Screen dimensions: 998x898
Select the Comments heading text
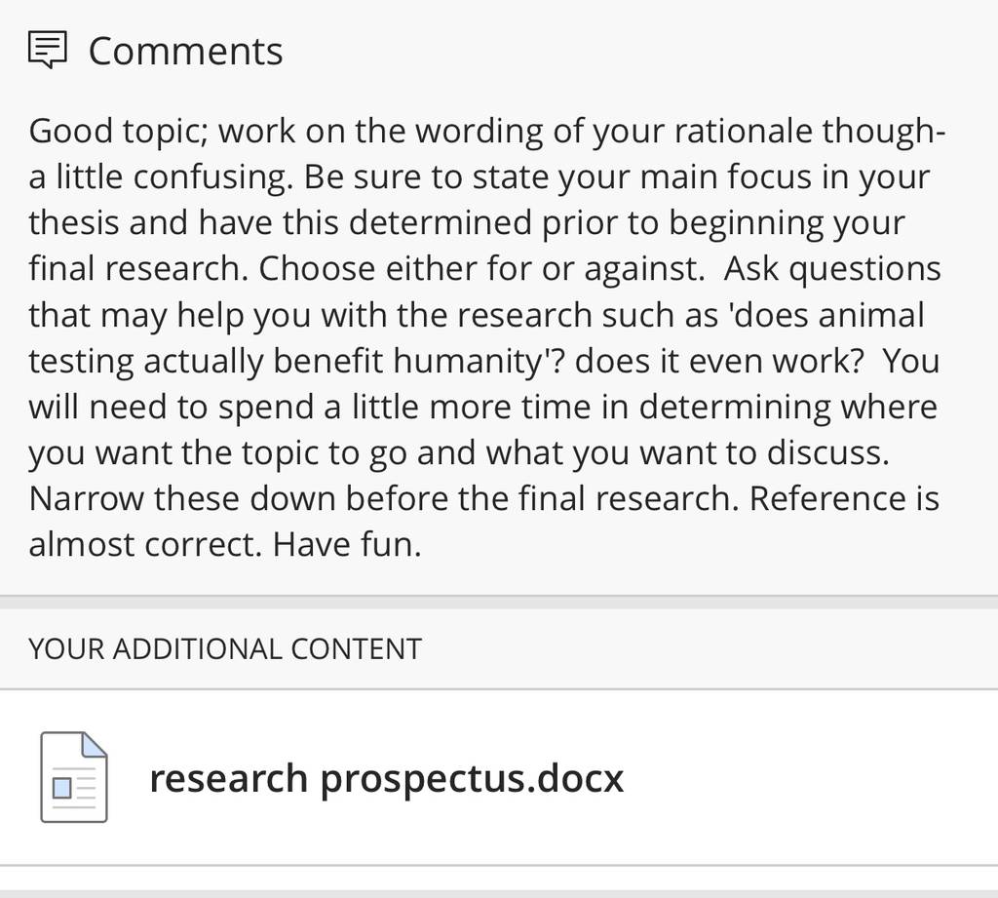pos(185,51)
